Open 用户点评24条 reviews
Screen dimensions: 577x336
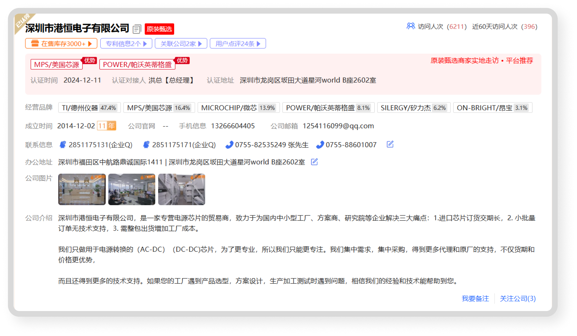click(x=238, y=43)
